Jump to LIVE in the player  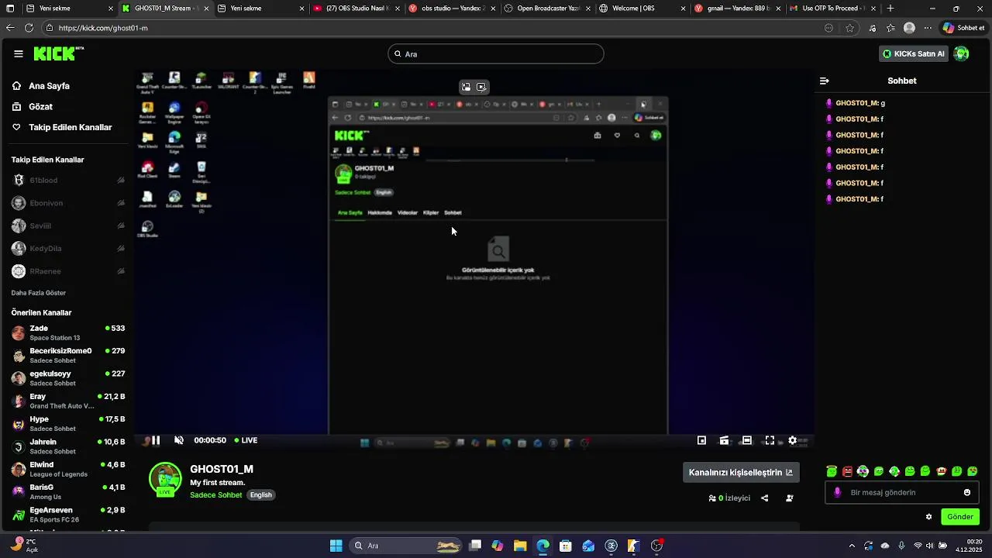click(246, 440)
